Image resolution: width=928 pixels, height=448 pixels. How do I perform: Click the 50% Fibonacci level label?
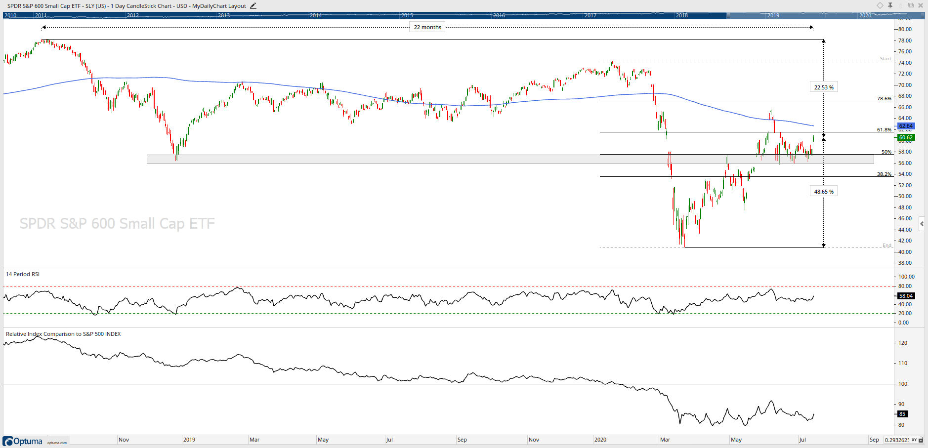886,152
